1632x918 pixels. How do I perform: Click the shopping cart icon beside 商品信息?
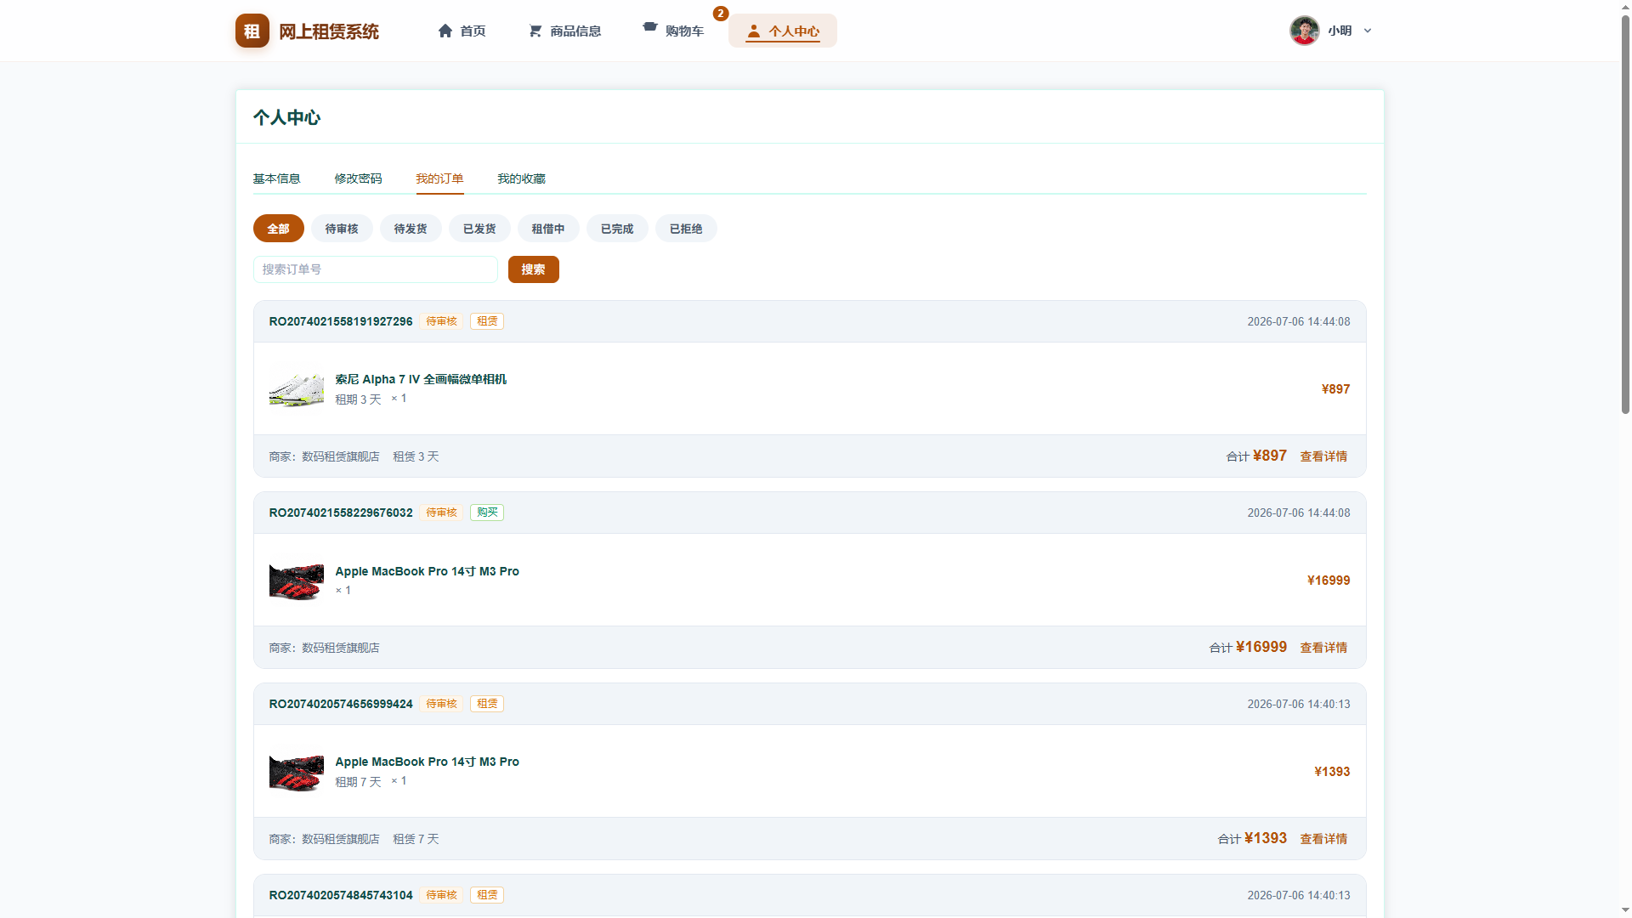coord(535,31)
